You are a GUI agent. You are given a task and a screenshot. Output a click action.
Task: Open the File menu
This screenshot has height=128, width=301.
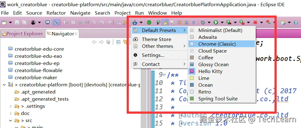(x=5, y=13)
